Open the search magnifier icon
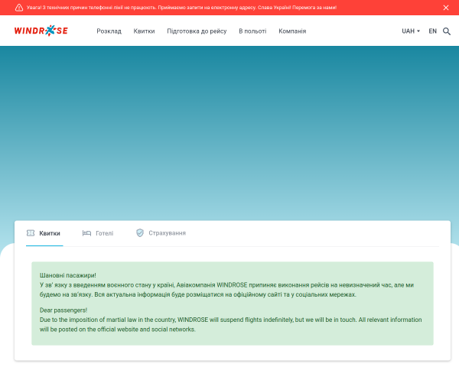This screenshot has width=459, height=367. click(447, 31)
